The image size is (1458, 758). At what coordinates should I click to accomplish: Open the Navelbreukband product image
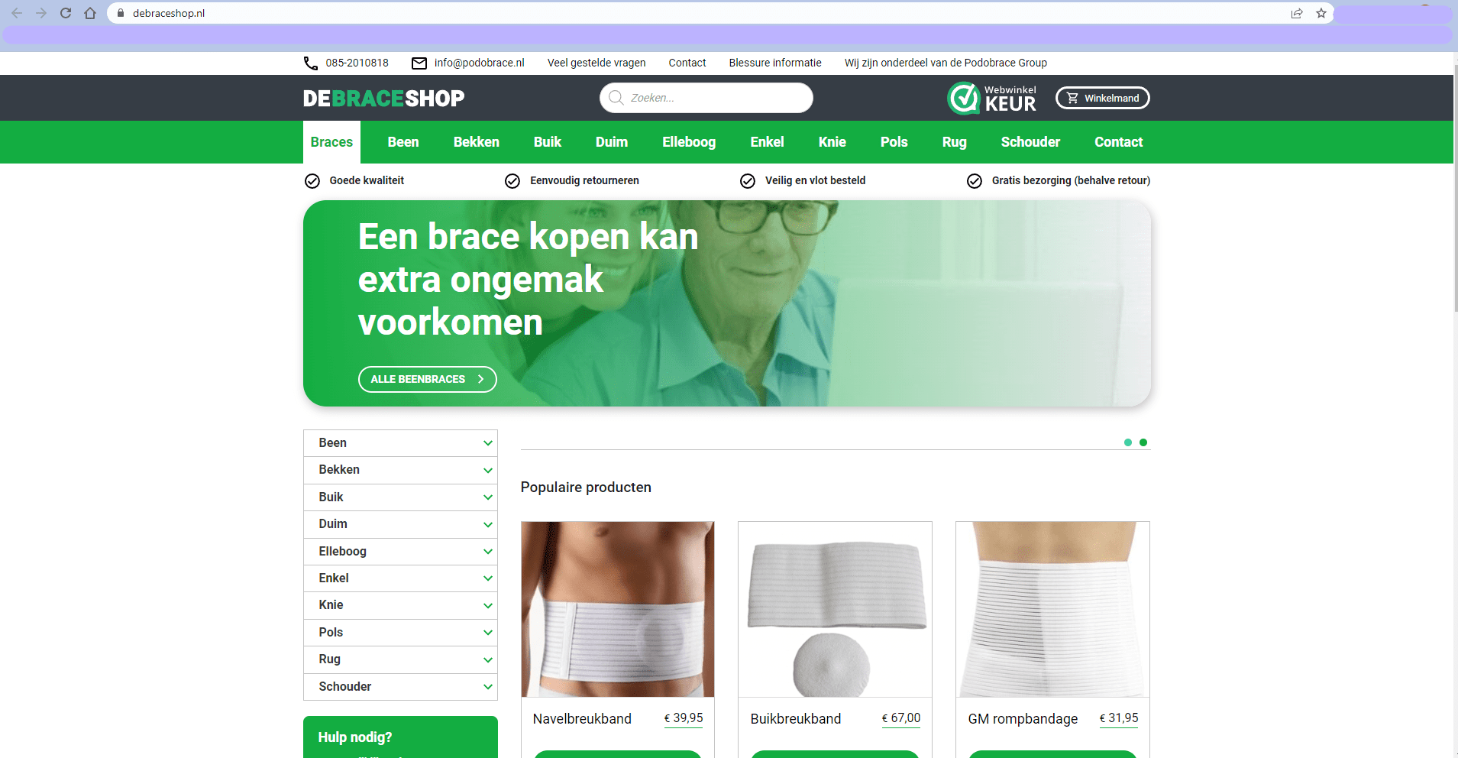[617, 609]
